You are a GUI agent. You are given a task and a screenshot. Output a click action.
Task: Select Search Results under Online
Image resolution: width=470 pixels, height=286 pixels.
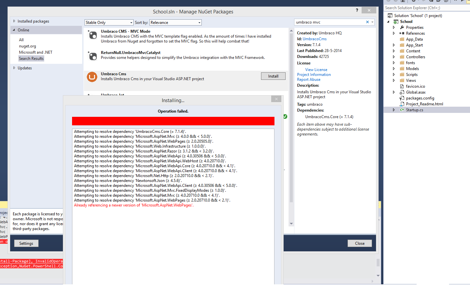(31, 59)
